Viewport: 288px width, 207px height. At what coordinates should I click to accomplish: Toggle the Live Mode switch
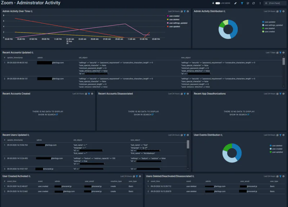(x=218, y=3)
